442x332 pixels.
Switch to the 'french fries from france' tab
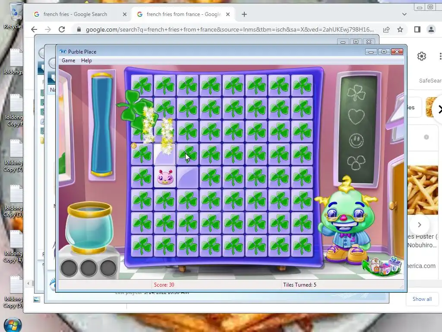(184, 14)
